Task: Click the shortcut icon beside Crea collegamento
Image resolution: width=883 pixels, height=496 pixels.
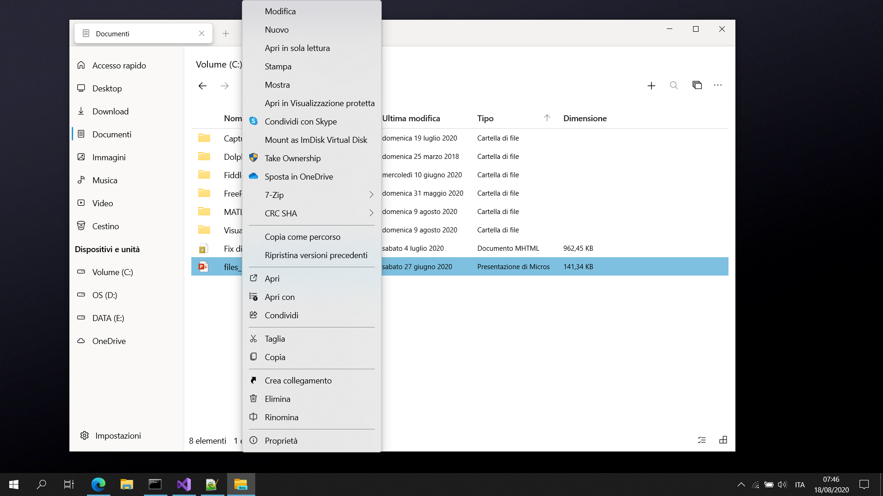Action: 253,380
